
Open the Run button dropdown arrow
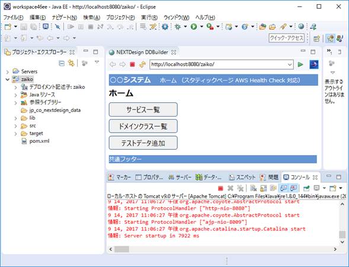pos(201,27)
